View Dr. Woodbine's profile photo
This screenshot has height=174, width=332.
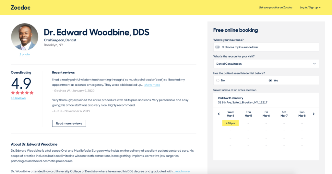pos(25,37)
